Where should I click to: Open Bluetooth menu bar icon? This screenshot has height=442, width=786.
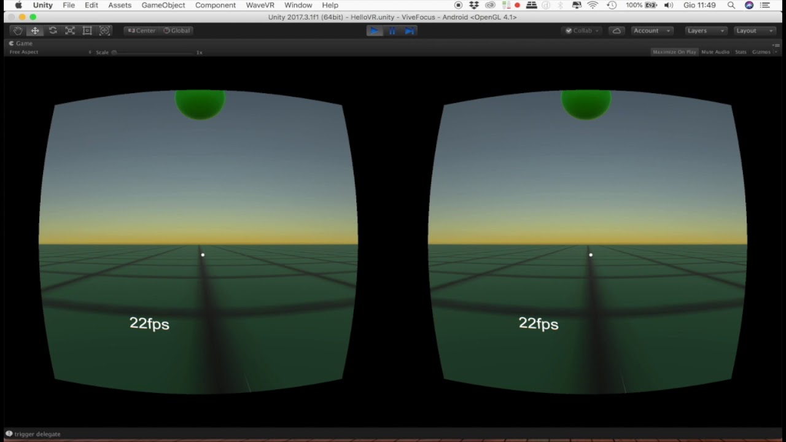click(x=560, y=5)
